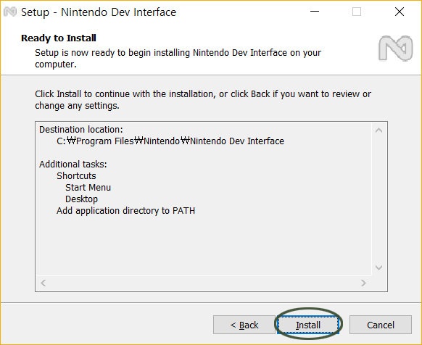Click the 'Start Menu' line in the summary

pos(88,187)
